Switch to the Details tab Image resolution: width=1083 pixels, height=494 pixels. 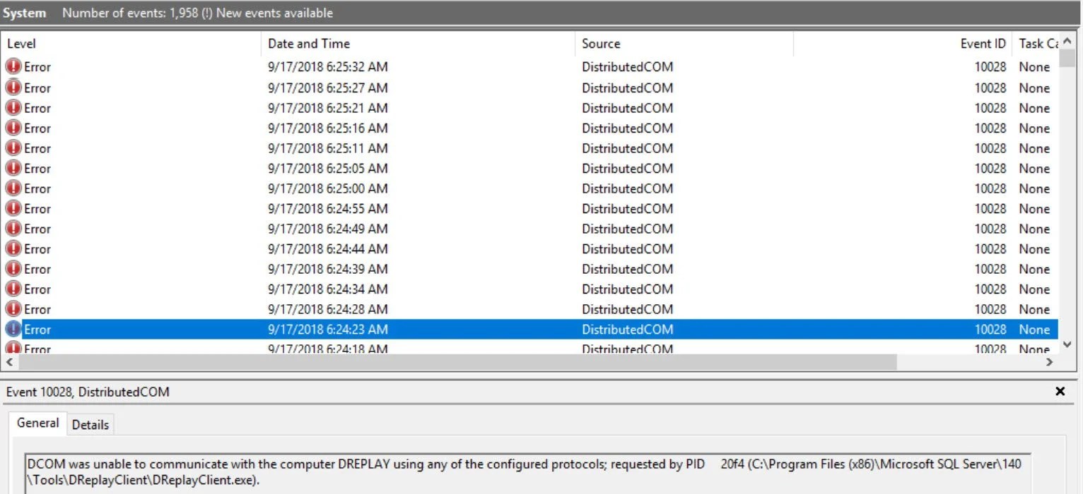coord(90,424)
